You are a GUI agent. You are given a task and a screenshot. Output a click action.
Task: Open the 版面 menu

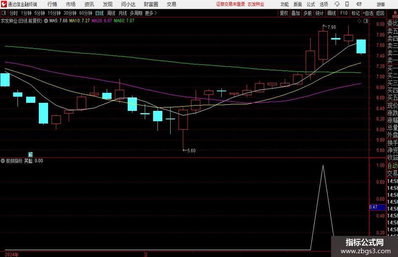click(x=297, y=4)
